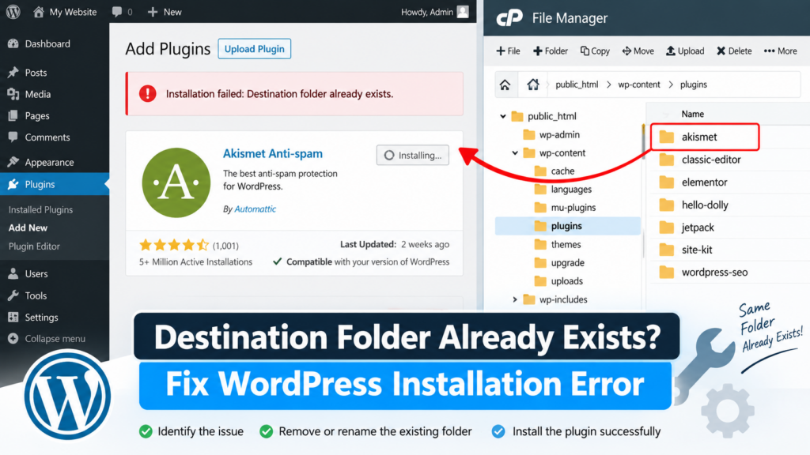Go to public_html in breadcrumb
Viewport: 810px width, 455px height.
[577, 85]
